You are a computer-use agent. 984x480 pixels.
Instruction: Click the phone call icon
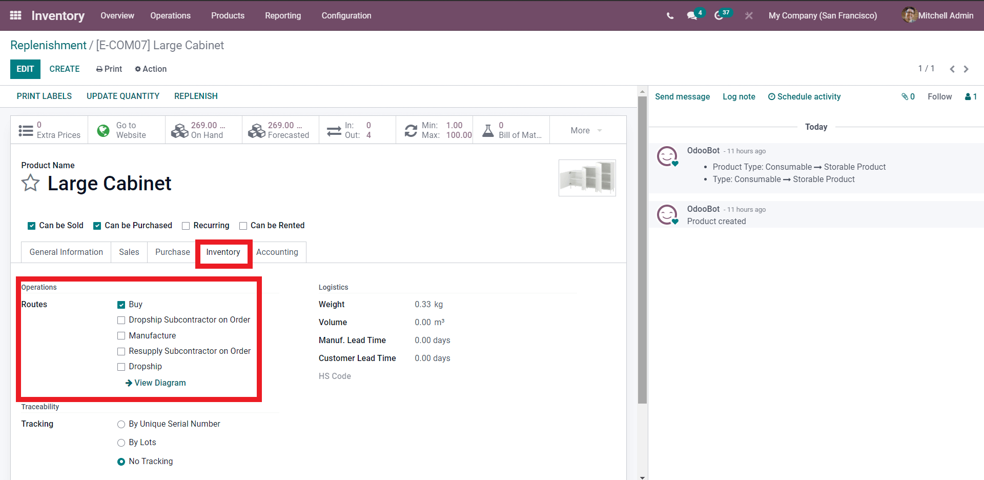670,16
